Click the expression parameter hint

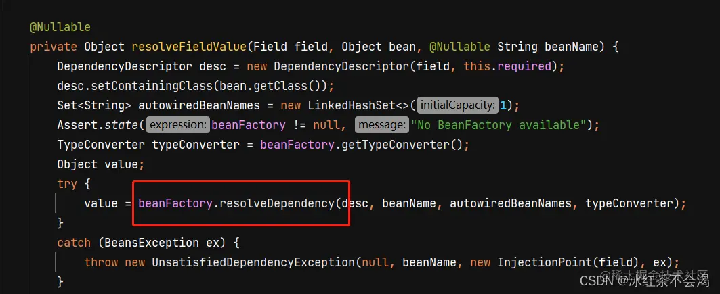coord(179,125)
